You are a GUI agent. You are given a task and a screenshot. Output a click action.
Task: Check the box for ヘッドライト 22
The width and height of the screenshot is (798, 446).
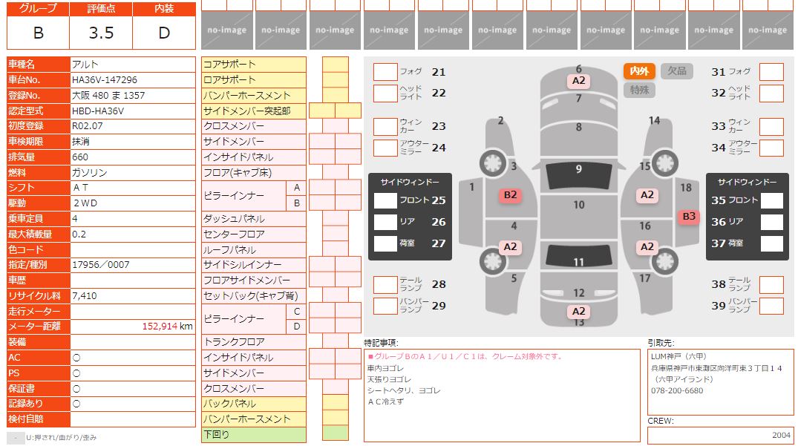[x=385, y=94]
